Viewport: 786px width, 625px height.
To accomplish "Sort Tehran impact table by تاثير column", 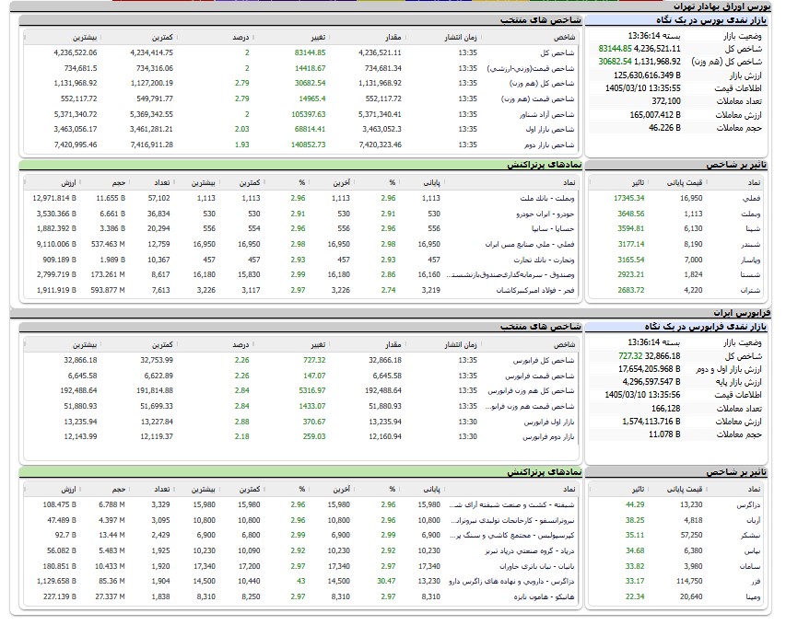I will (638, 183).
